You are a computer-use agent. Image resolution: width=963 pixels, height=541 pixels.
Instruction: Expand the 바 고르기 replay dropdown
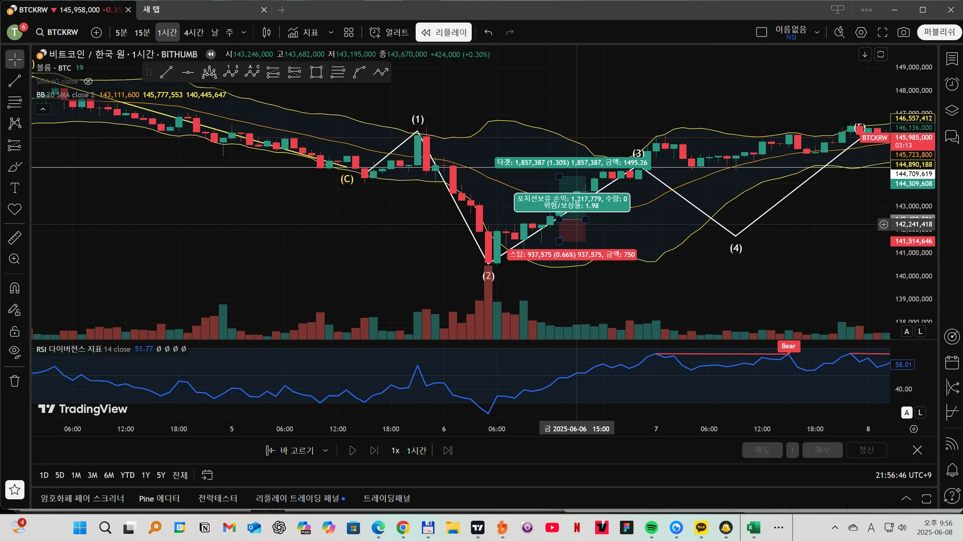pos(326,450)
